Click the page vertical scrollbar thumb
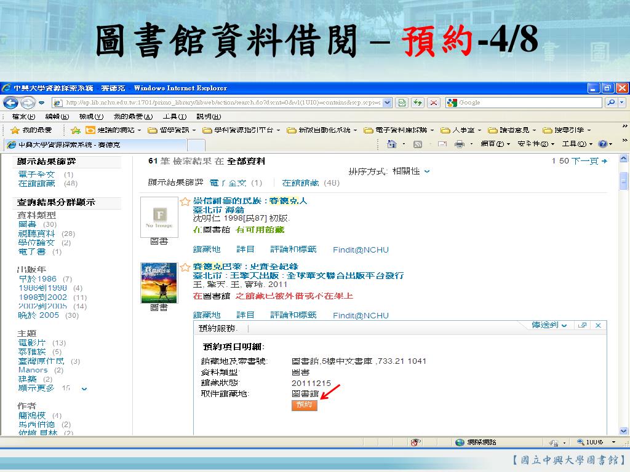630x472 pixels. click(624, 181)
